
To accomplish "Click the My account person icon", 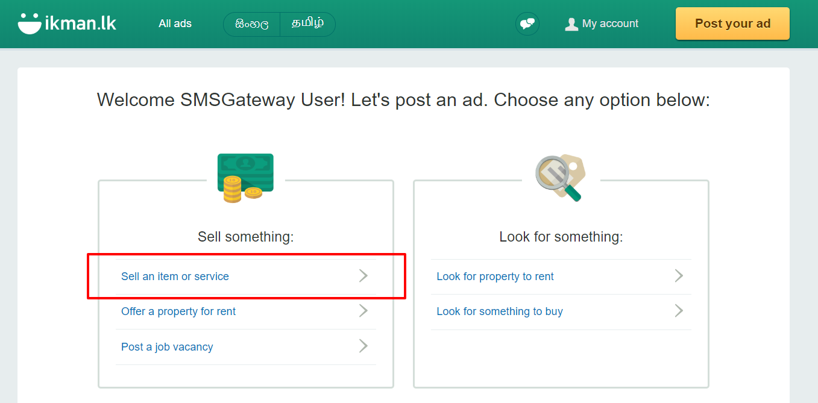I will click(571, 24).
